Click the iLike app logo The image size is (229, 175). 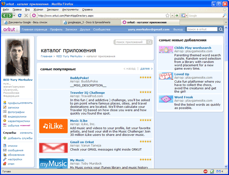pos(53,126)
